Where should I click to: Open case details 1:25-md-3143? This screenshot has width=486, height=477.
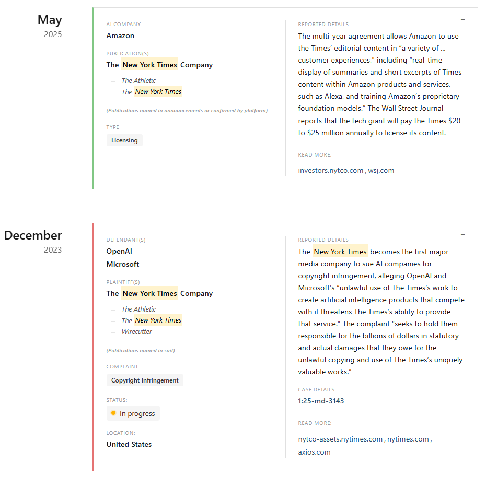pyautogui.click(x=321, y=401)
